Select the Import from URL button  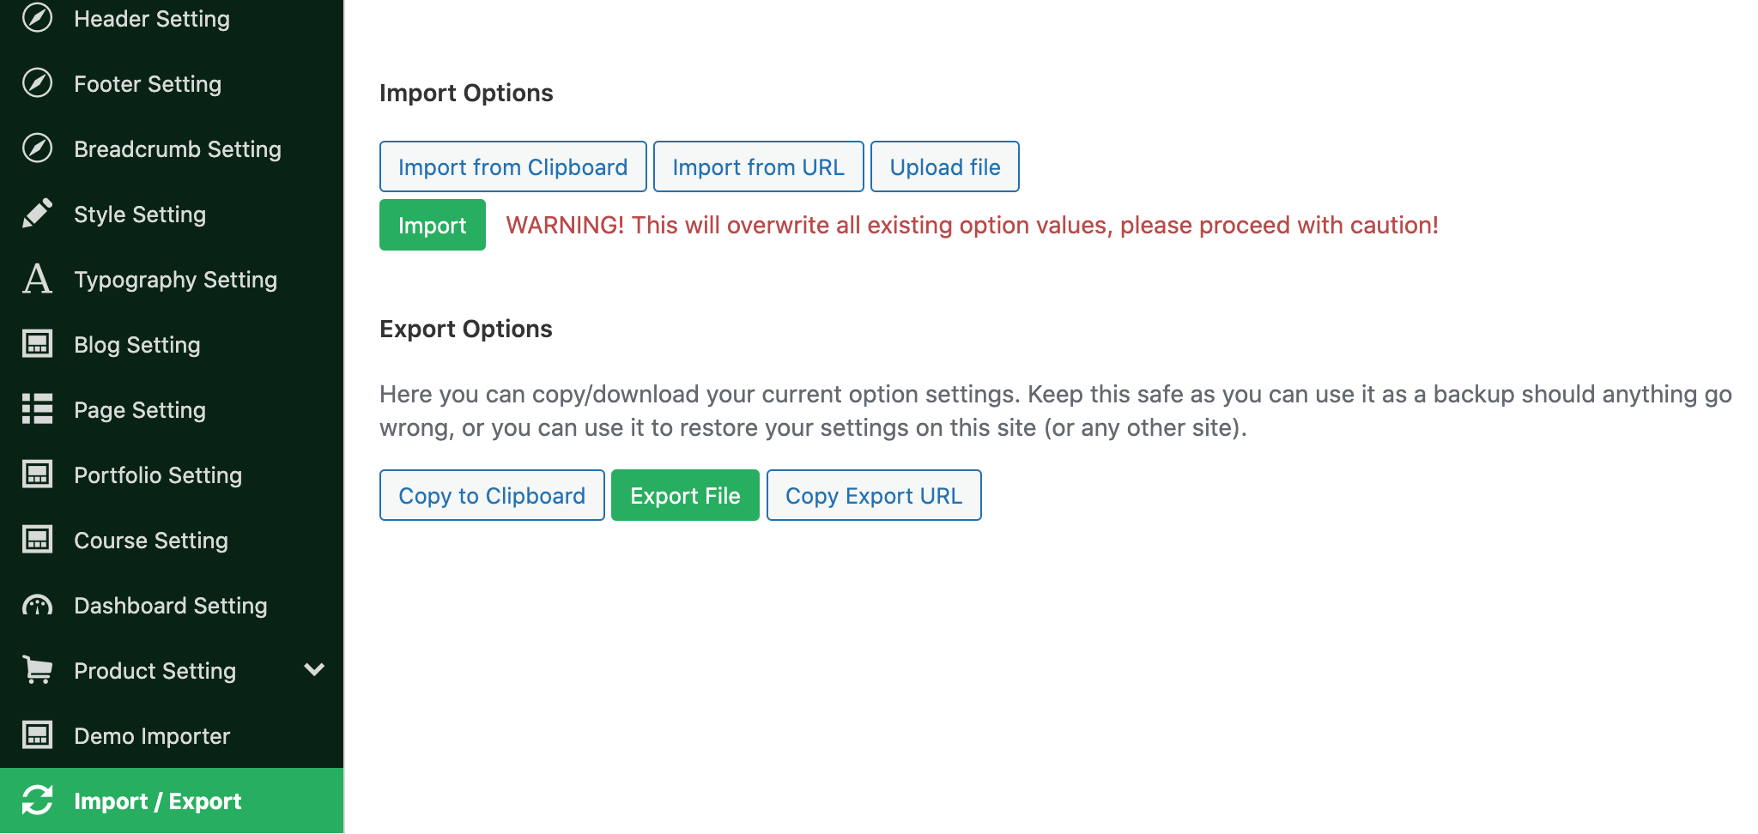click(759, 166)
